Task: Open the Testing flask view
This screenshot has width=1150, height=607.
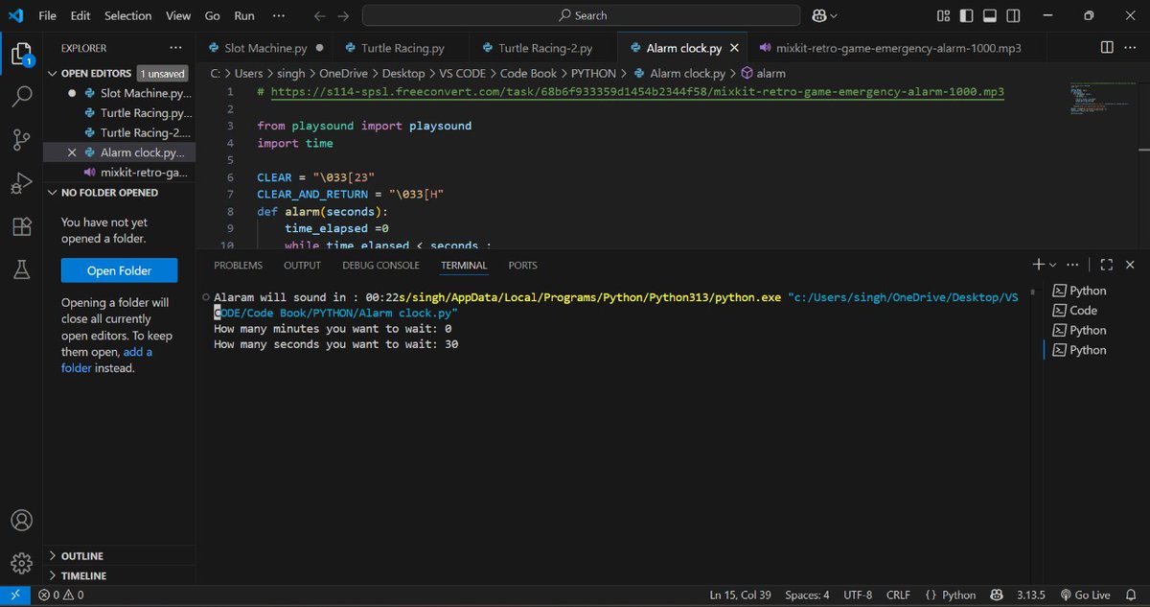Action: (x=21, y=271)
